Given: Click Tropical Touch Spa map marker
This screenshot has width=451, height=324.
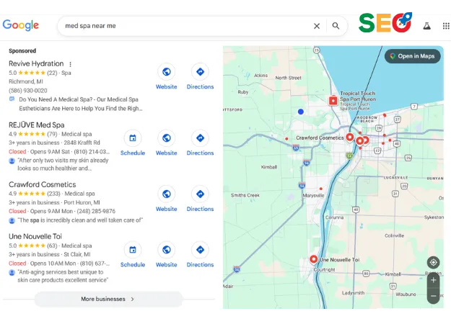Looking at the screenshot, I should click(333, 101).
